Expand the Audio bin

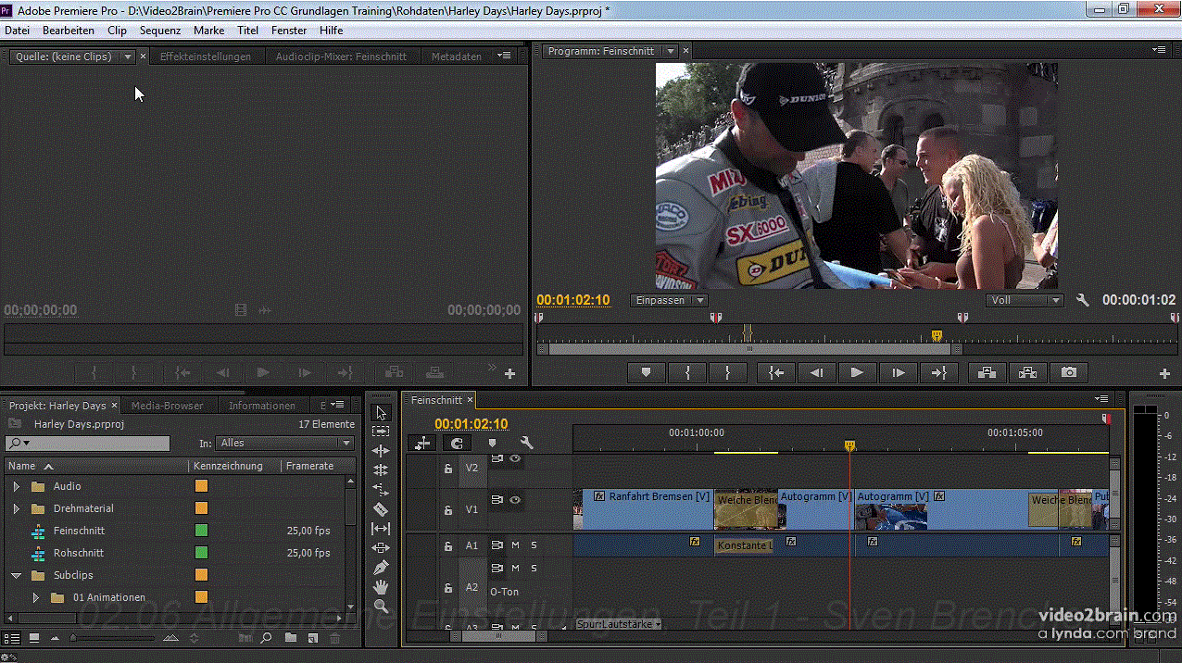[x=16, y=486]
